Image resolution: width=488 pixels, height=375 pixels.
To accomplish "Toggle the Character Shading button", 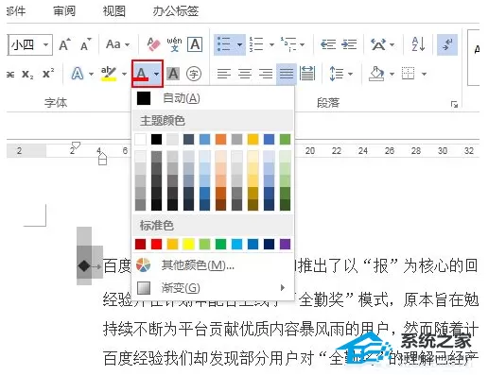I will tap(173, 74).
